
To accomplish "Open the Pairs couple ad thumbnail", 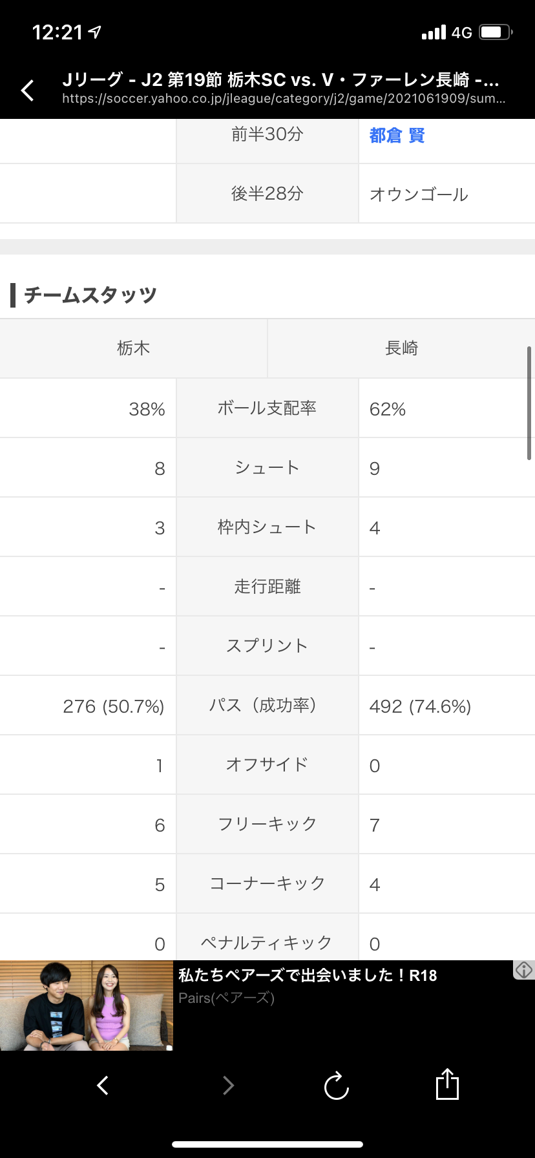I will tap(87, 1005).
